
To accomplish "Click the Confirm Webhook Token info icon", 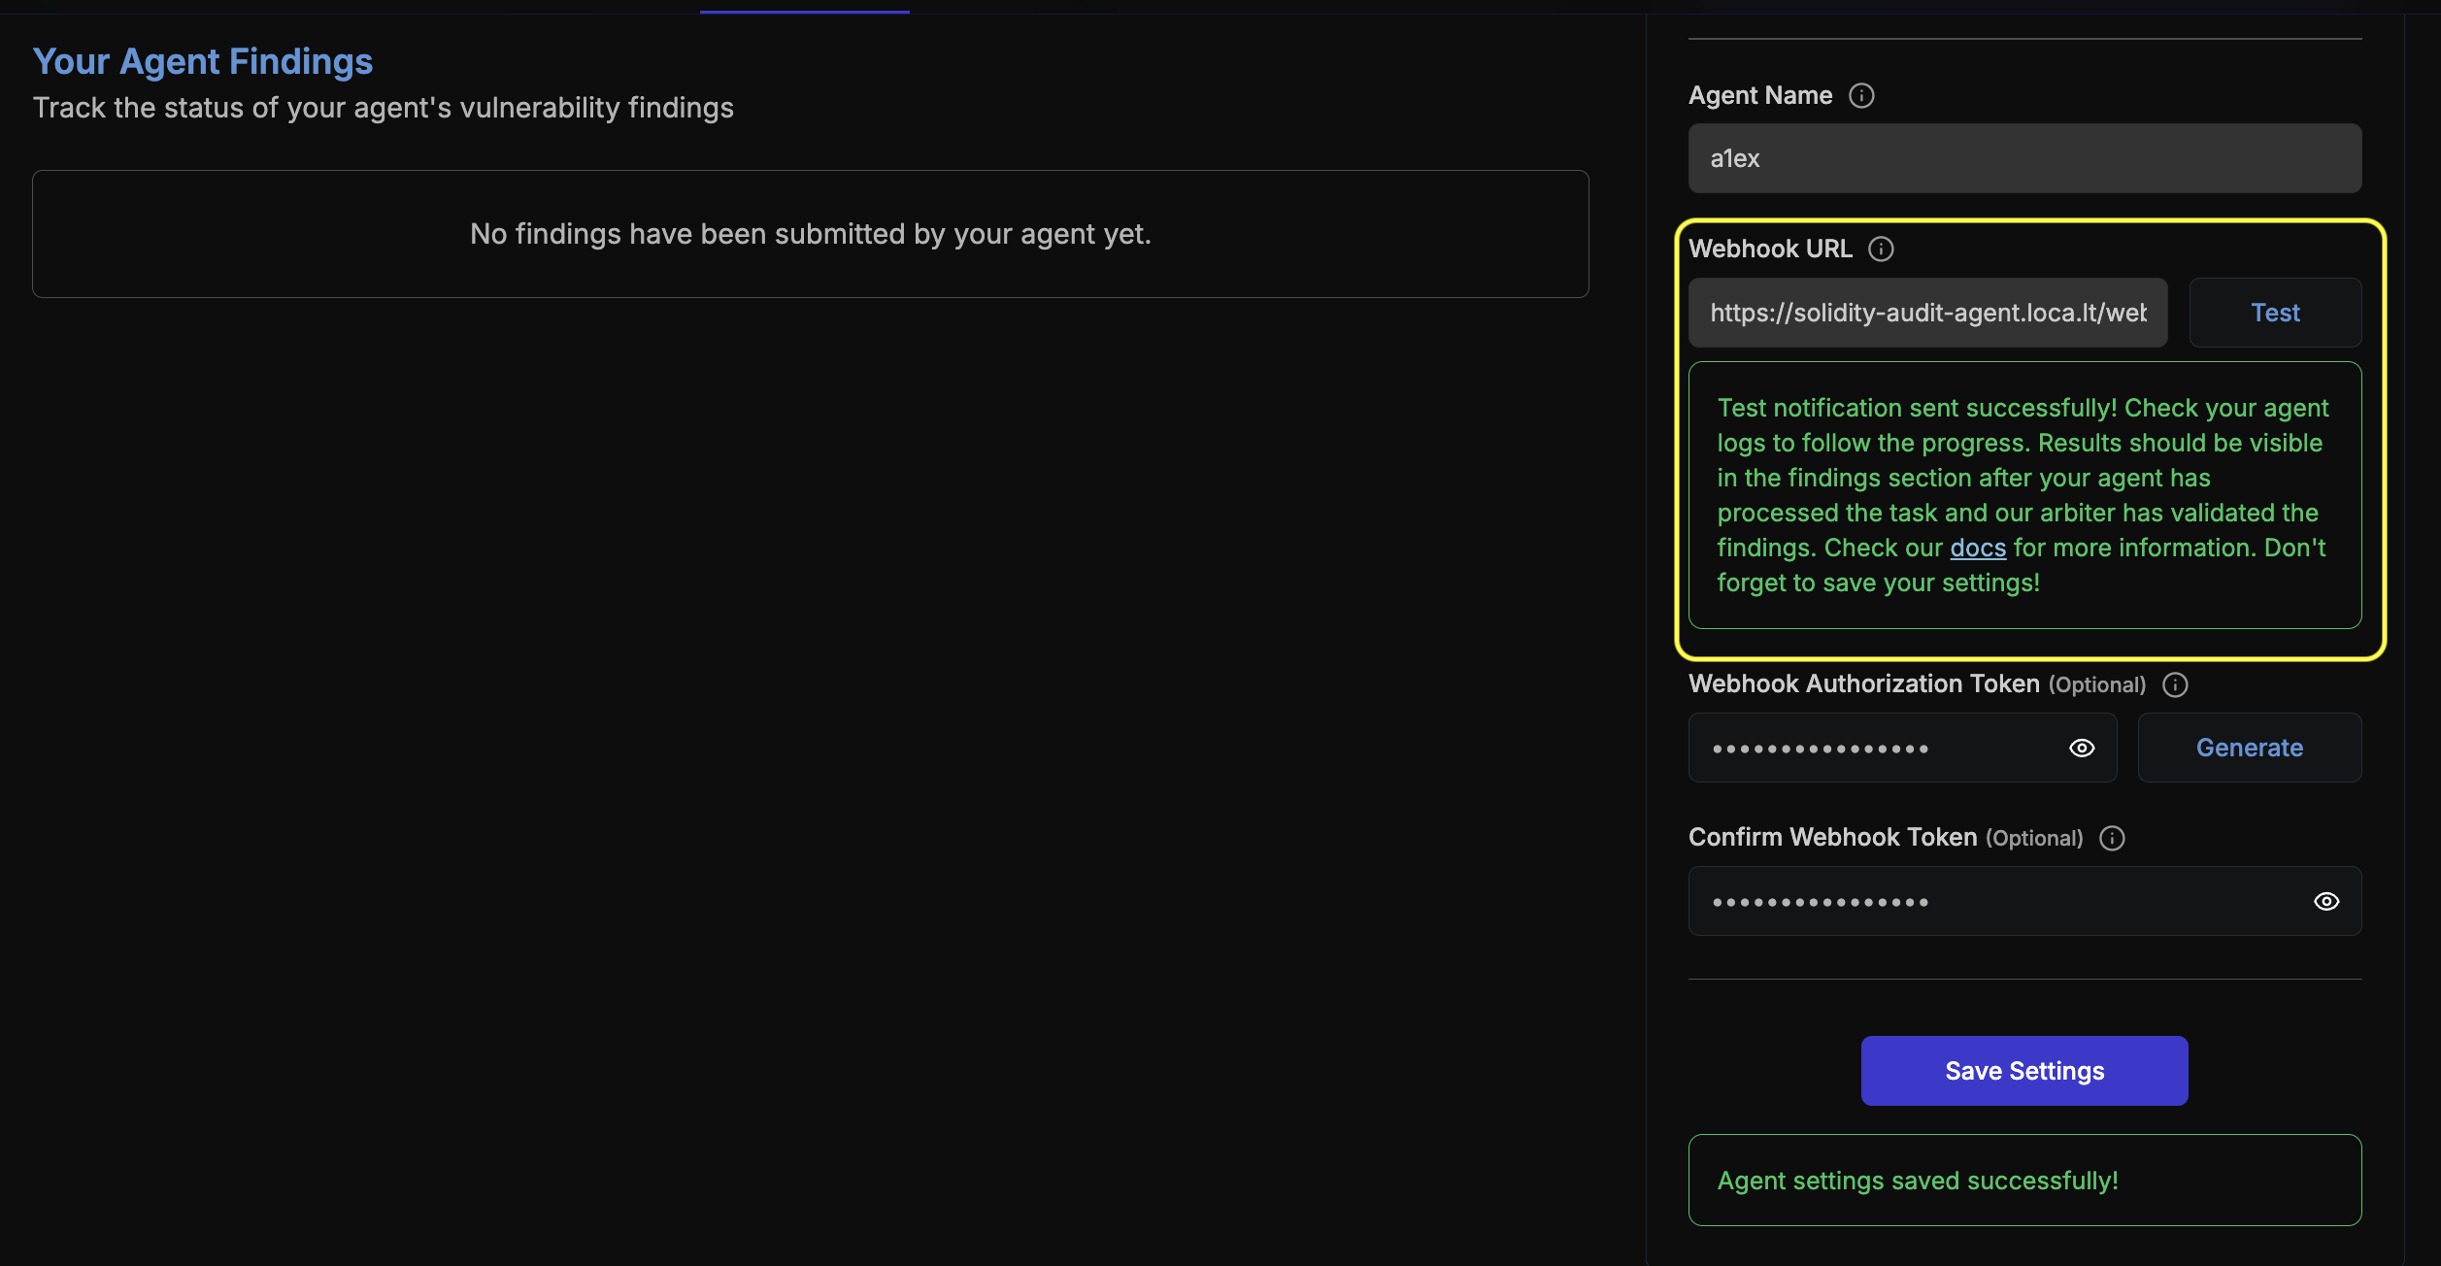I will 2112,838.
